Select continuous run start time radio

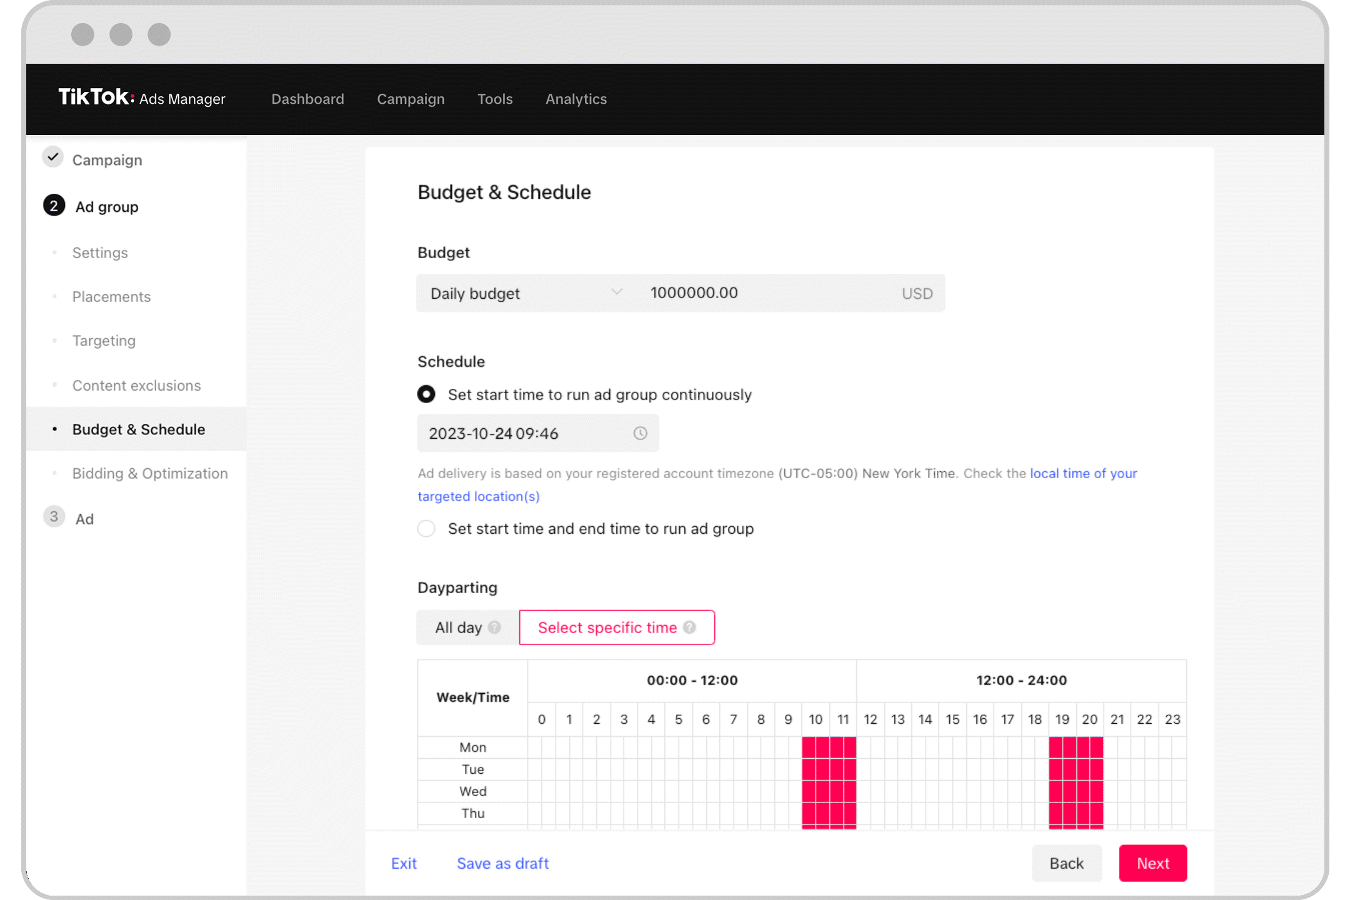426,394
